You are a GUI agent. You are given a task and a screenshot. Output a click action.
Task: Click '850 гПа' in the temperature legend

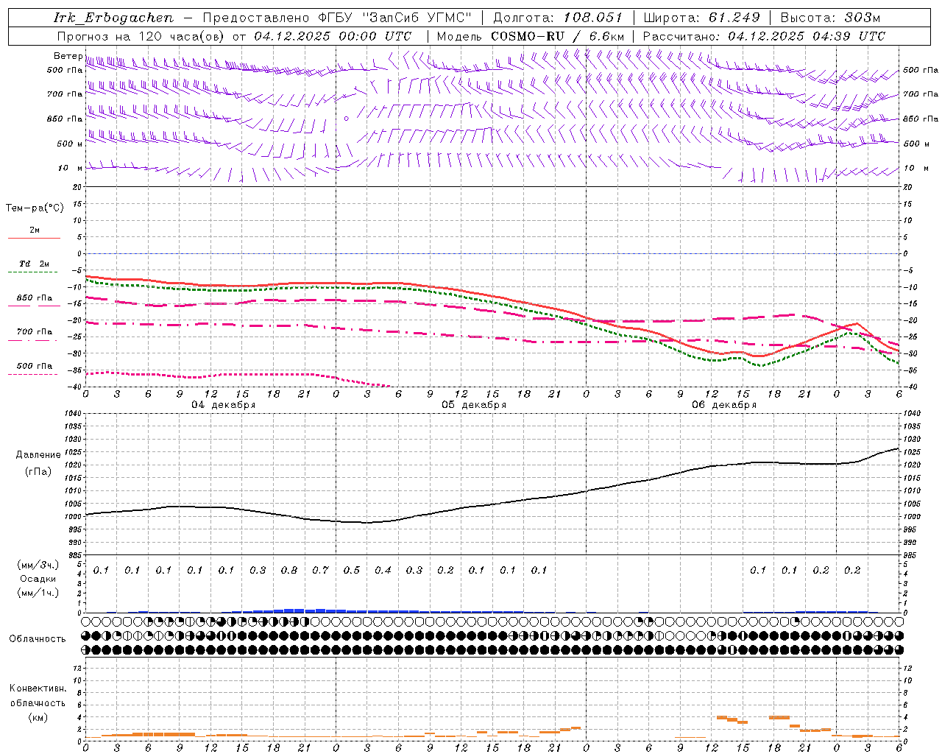pos(35,298)
